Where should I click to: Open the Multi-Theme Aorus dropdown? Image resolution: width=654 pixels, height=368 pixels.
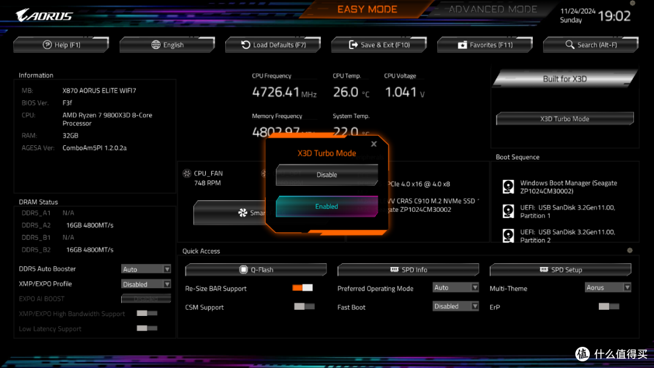(608, 287)
